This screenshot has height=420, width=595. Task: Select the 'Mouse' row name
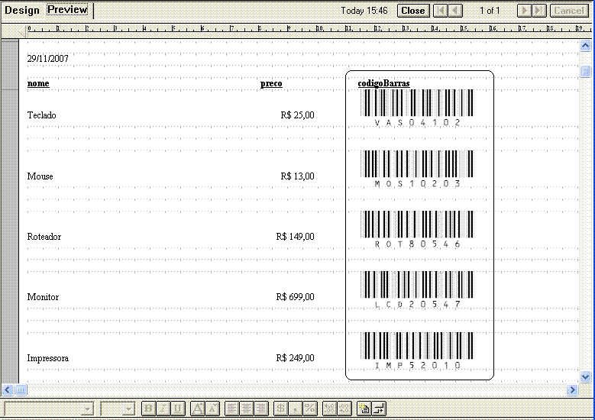40,176
